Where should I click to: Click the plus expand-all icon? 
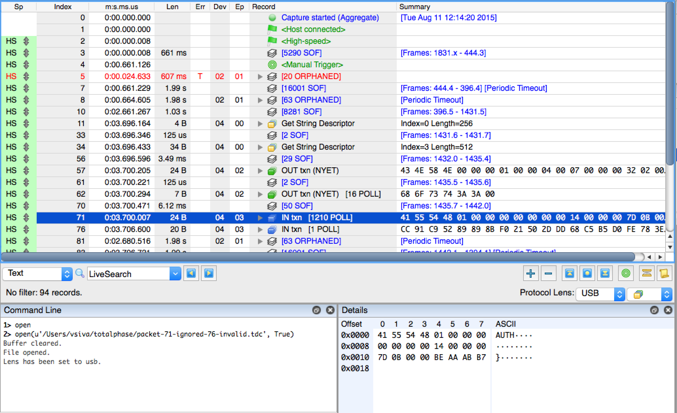(530, 273)
